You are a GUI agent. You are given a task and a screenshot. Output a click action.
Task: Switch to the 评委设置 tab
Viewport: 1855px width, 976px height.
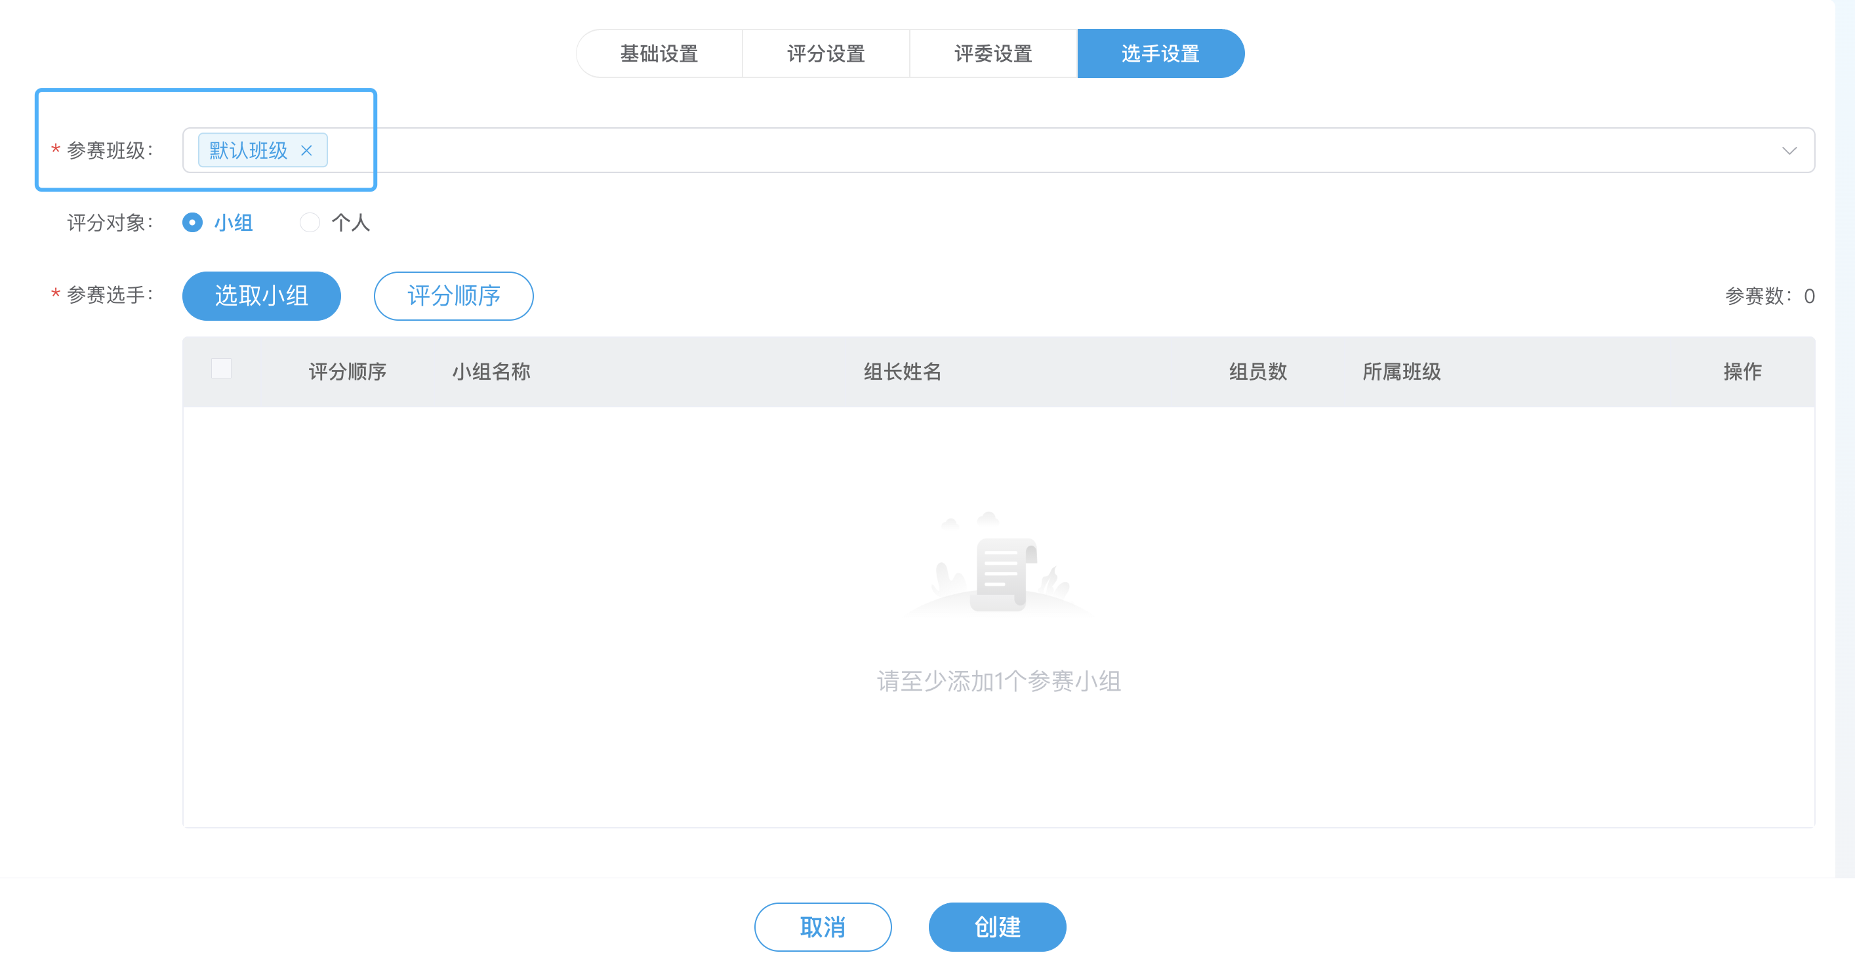click(x=993, y=53)
